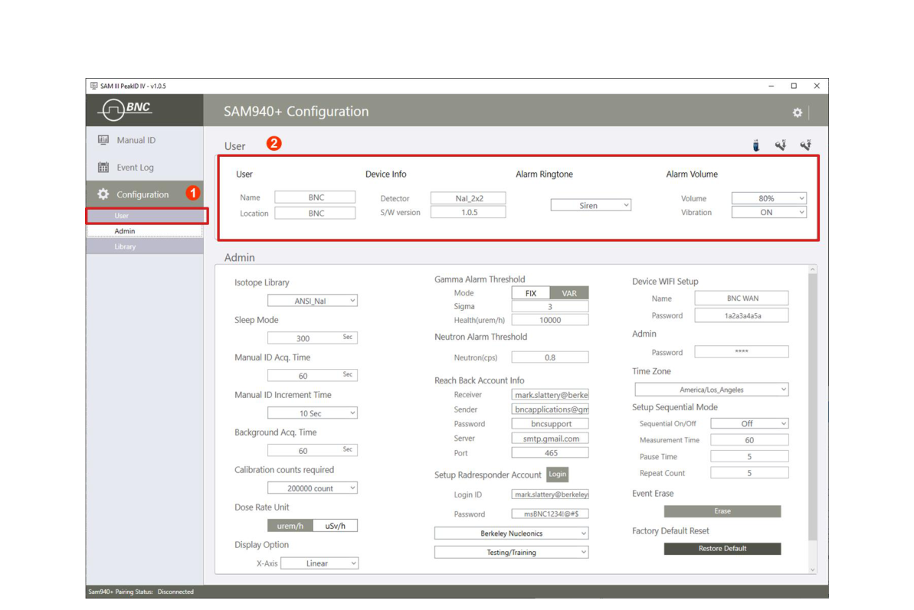The width and height of the screenshot is (914, 610).
Task: Click the Configuration gear icon
Action: (x=103, y=194)
